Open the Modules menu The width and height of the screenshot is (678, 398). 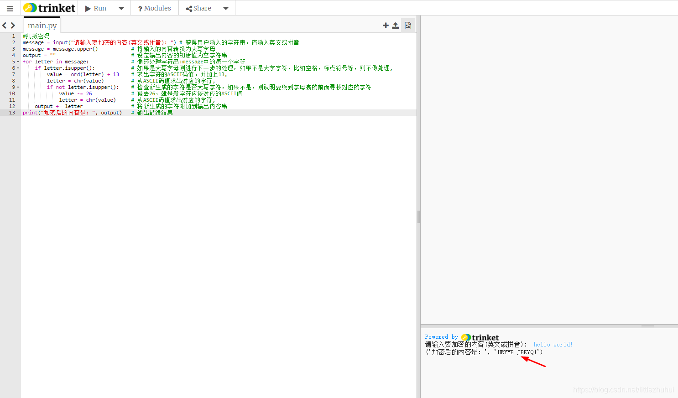click(154, 8)
